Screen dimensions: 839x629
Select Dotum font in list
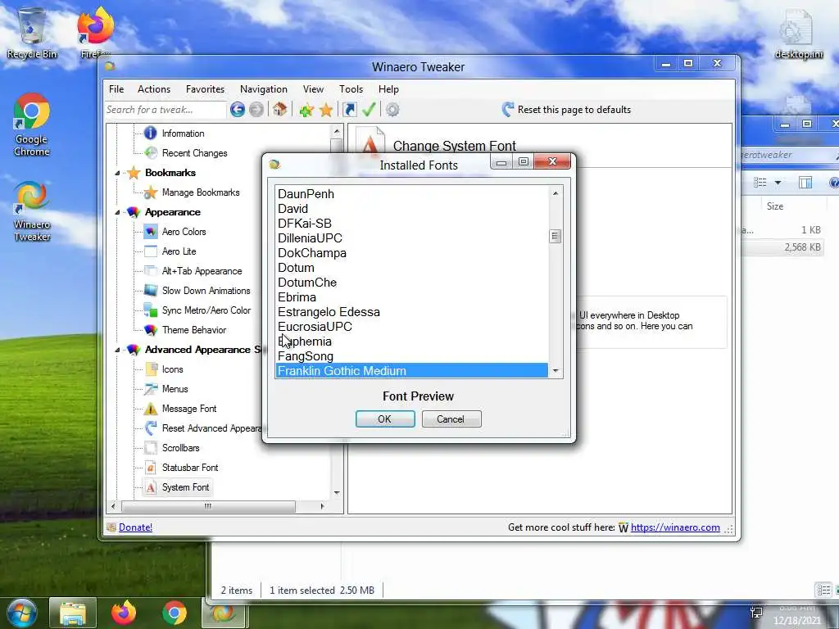[x=411, y=268]
